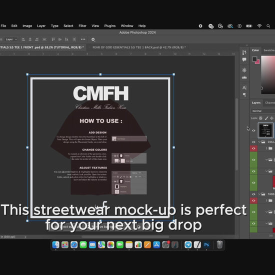
Task: Collapse the TAGS group chevron
Action: point(259,194)
